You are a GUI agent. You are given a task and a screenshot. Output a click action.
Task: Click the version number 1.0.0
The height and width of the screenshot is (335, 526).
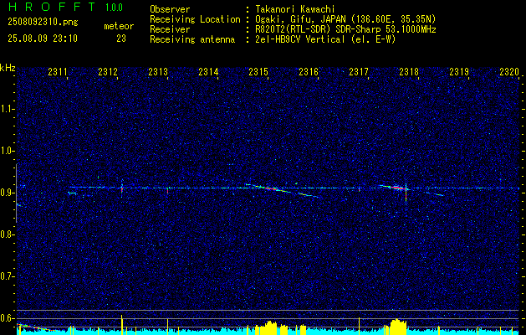[x=114, y=8]
